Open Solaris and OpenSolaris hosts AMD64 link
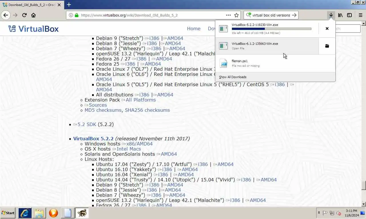 pos(169,154)
